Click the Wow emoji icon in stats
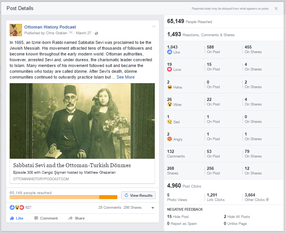This screenshot has height=233, width=286. tap(169, 104)
